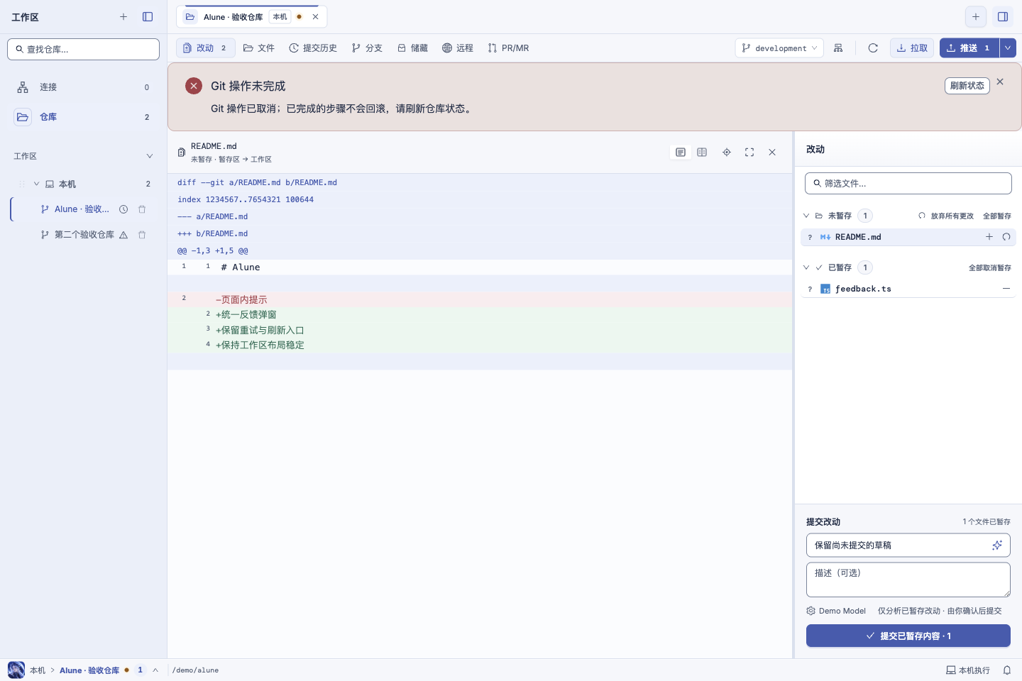Viewport: 1022px width, 681px height.
Task: Close the README.md diff viewer
Action: pyautogui.click(x=772, y=153)
